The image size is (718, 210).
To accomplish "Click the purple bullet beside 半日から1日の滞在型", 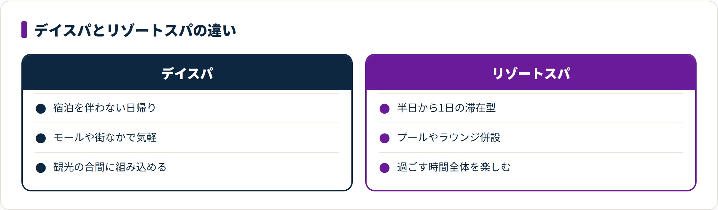I will pos(385,109).
